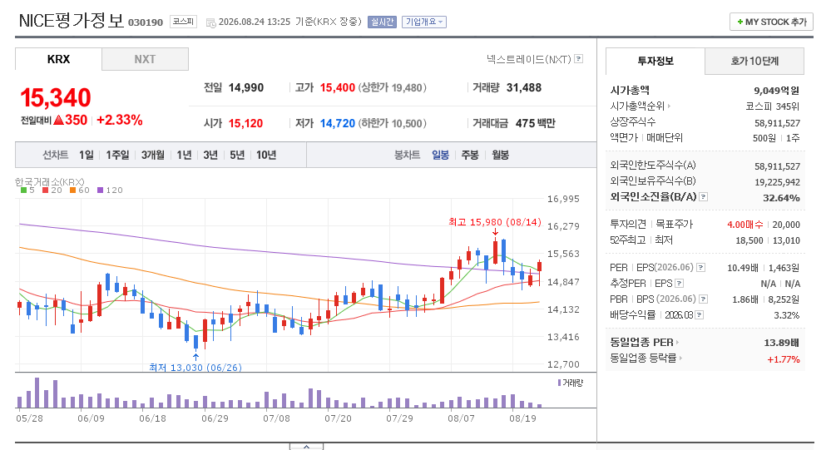Click the 최고 15,980 (08/14) chart marker

(x=495, y=222)
